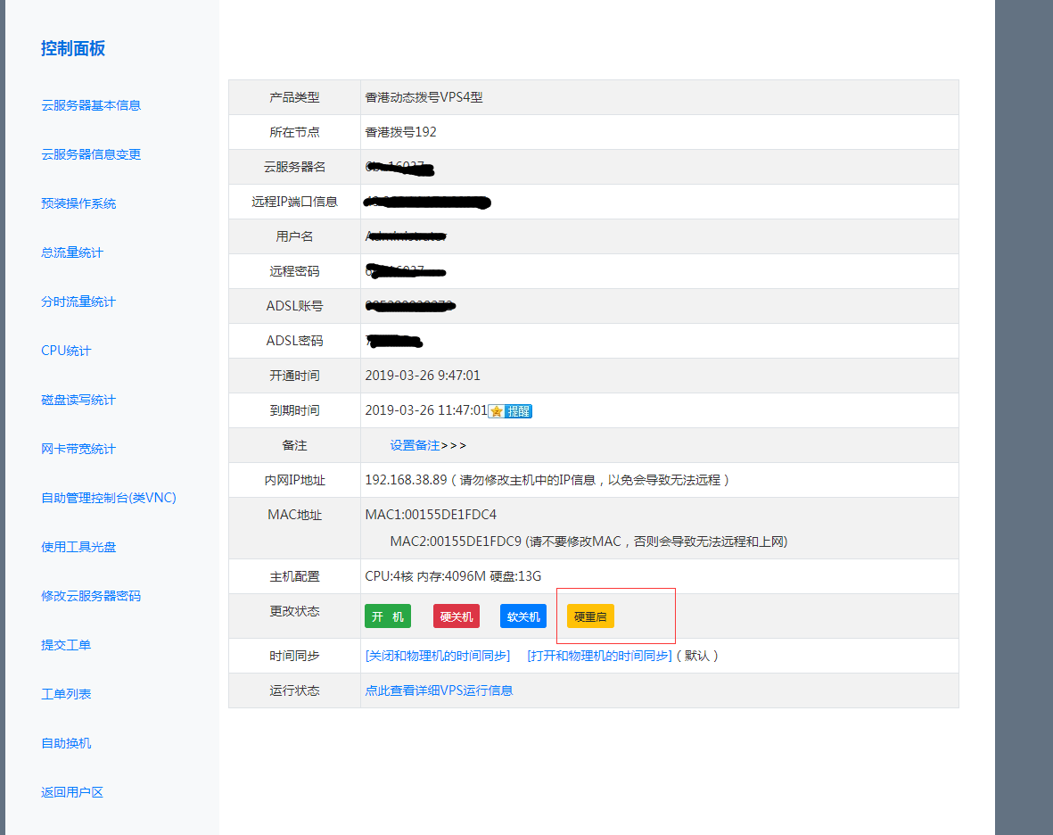The image size is (1053, 835).
Task: Open 云服务器基本信息 in sidebar
Action: [91, 105]
